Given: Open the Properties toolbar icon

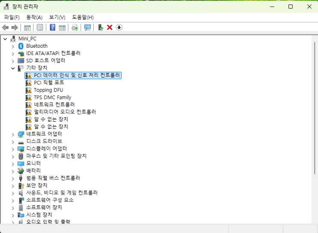Looking at the screenshot, I should (40, 27).
